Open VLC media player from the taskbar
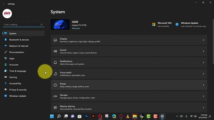Image resolution: width=214 pixels, height=120 pixels. 128,116
